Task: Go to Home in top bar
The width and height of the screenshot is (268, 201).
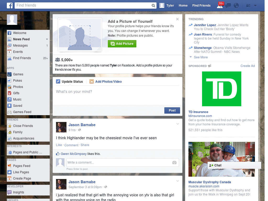Action: (183, 5)
